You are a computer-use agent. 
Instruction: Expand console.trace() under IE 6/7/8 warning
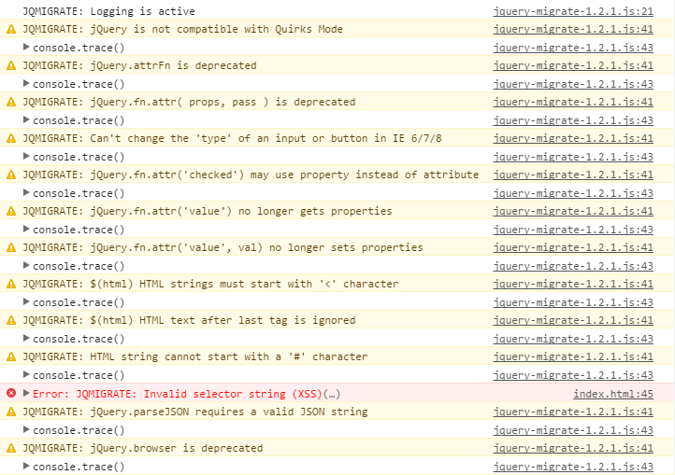point(26,156)
